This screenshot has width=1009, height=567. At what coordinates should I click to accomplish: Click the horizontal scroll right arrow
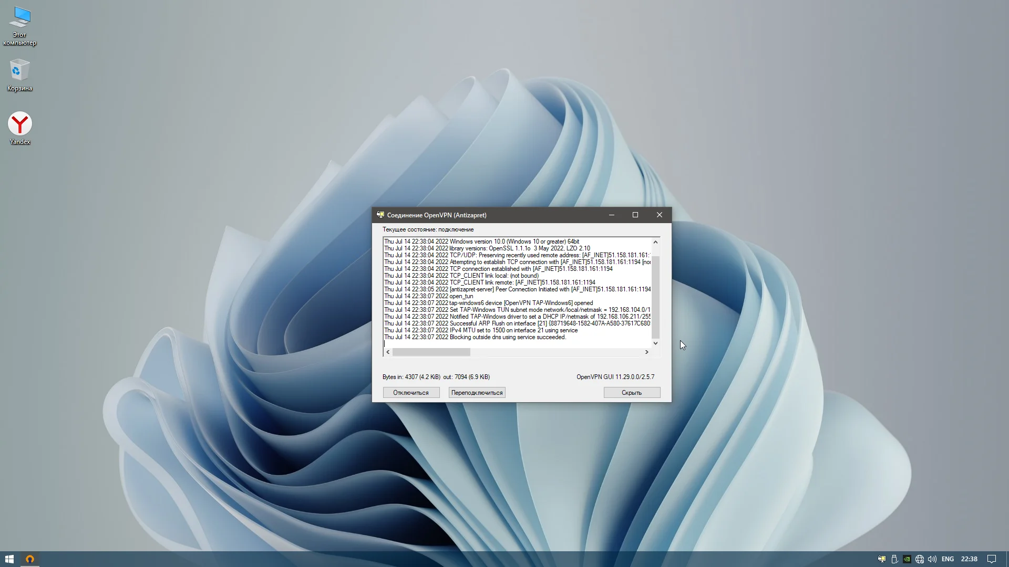tap(647, 352)
